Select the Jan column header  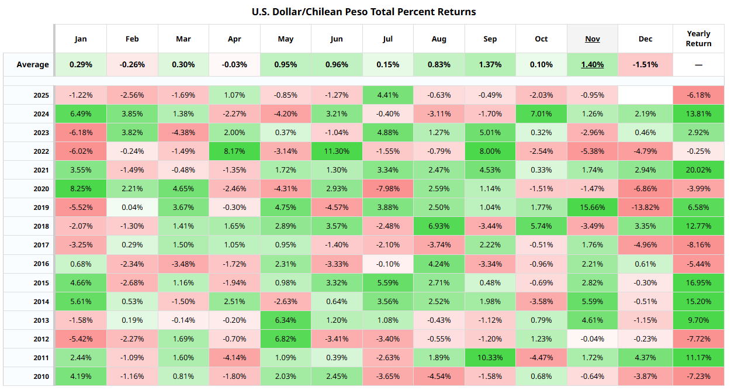tap(81, 39)
